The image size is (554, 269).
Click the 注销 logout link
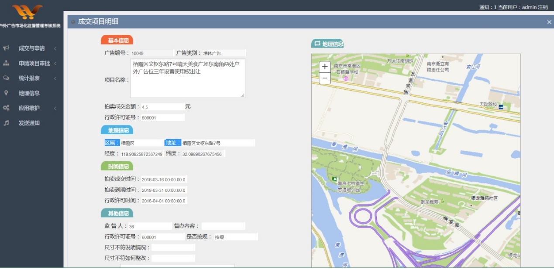(543, 7)
